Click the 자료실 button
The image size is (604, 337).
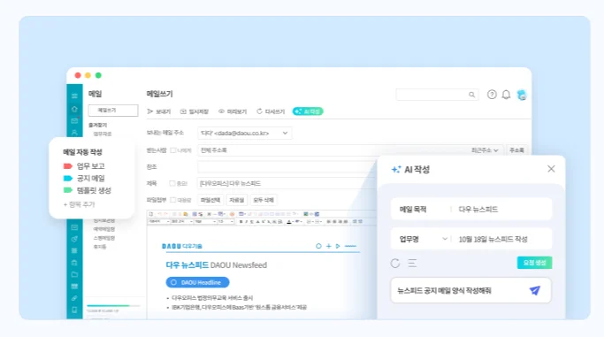tap(236, 200)
